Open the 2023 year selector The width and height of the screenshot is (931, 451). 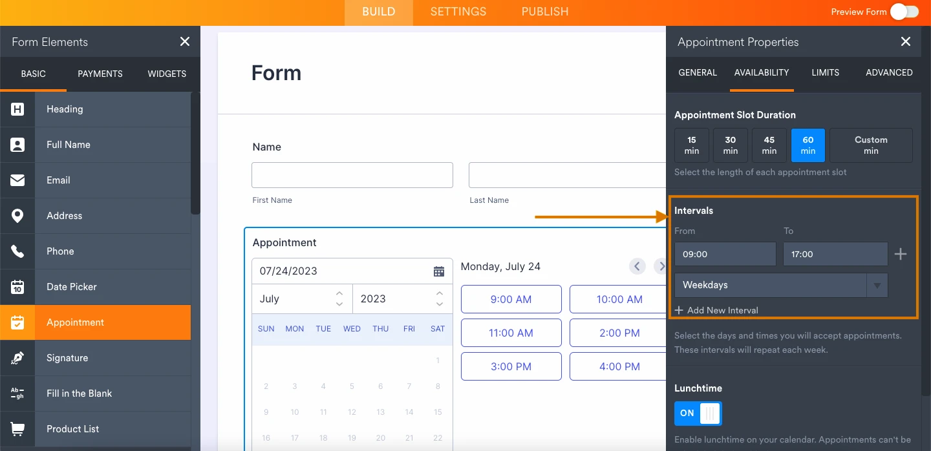click(402, 299)
